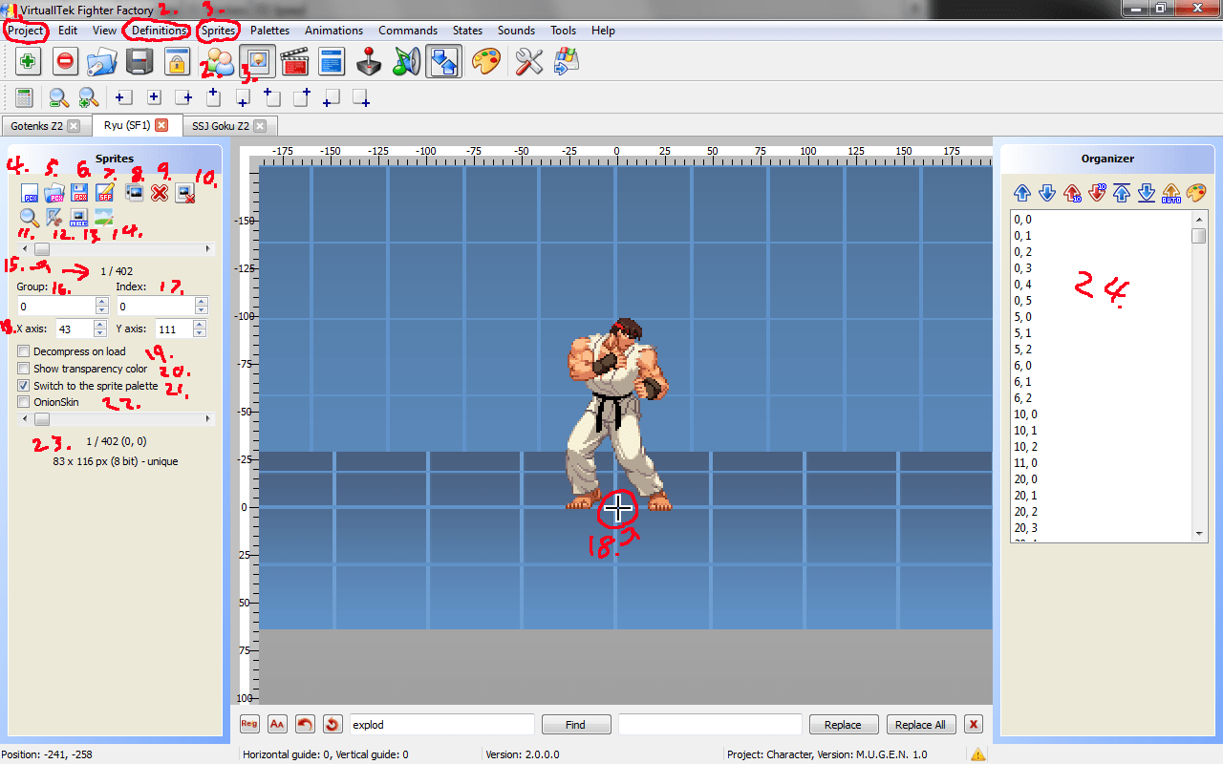Image resolution: width=1223 pixels, height=764 pixels.
Task: Uncheck Switch to the sprite palette
Action: click(x=23, y=386)
